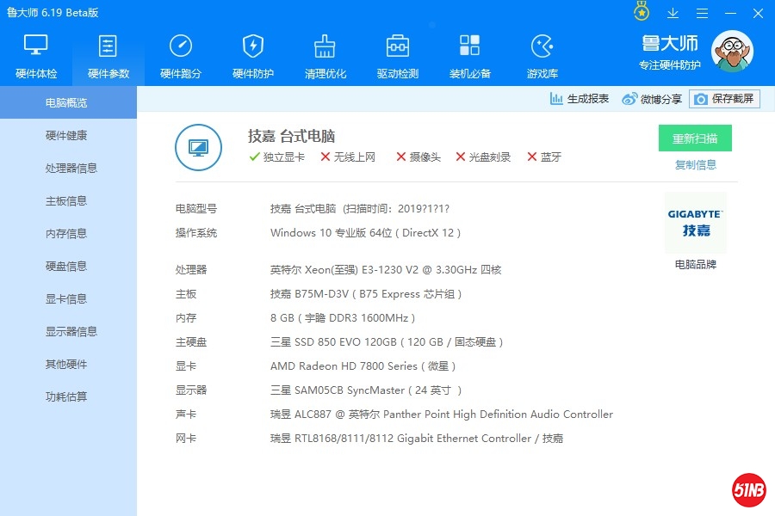Open the 游戏库 game library
The width and height of the screenshot is (775, 516).
(x=542, y=56)
